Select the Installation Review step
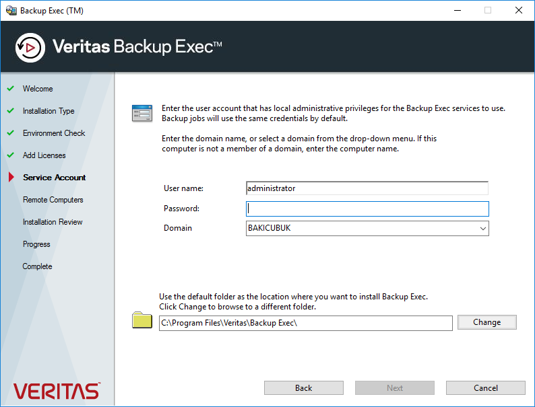Viewport: 535px width, 407px height. pyautogui.click(x=53, y=222)
